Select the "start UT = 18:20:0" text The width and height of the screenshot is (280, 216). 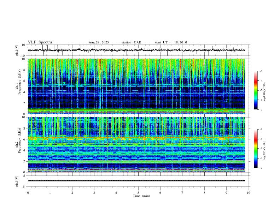pos(171,42)
